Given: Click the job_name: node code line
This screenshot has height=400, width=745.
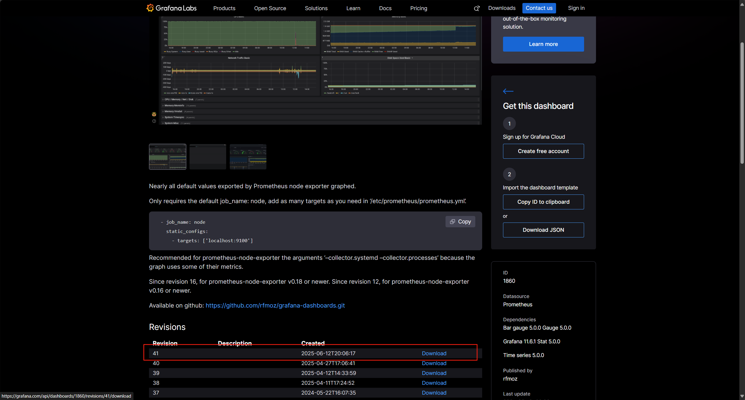Looking at the screenshot, I should coord(183,222).
